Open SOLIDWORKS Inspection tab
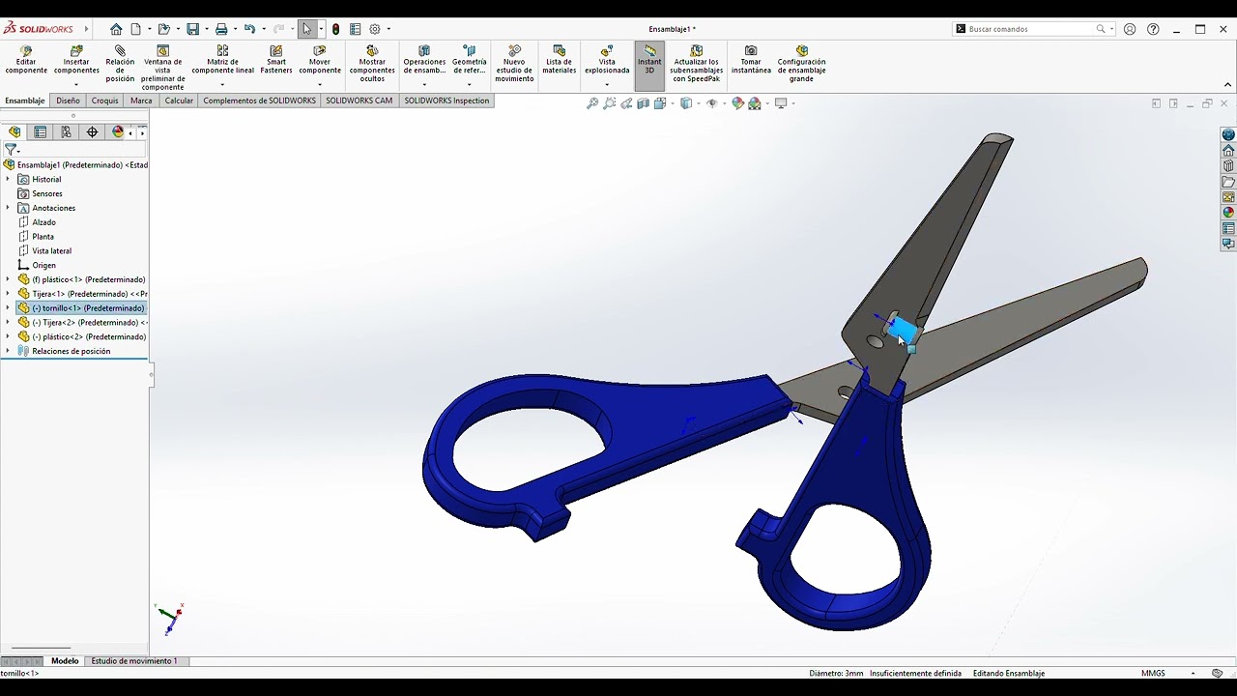The width and height of the screenshot is (1237, 696). 446,101
